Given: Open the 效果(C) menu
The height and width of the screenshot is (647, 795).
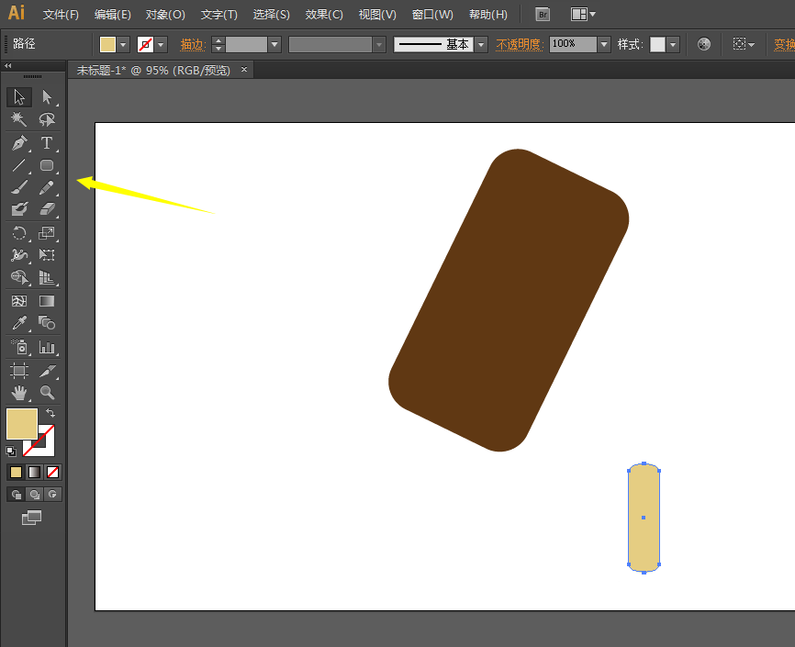Looking at the screenshot, I should click(x=324, y=15).
